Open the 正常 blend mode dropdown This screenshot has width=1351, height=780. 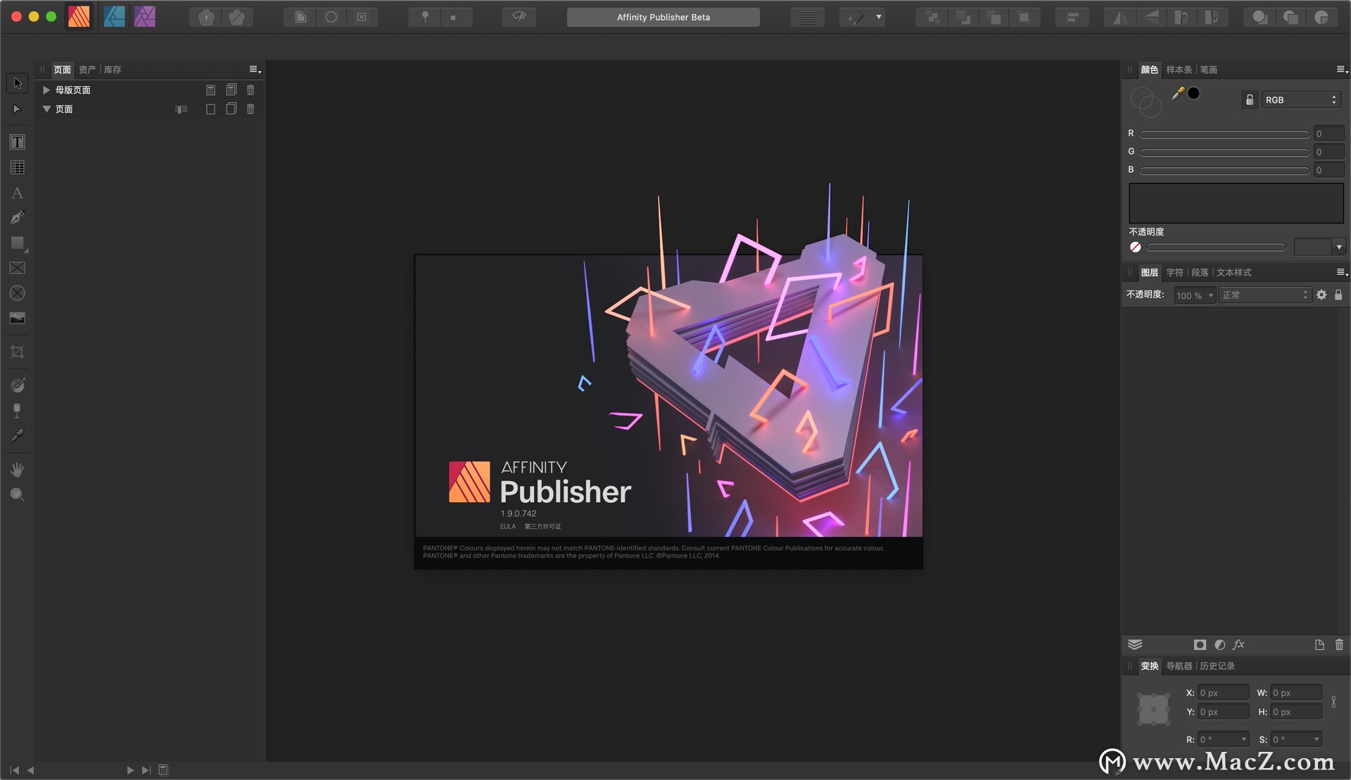click(x=1264, y=295)
